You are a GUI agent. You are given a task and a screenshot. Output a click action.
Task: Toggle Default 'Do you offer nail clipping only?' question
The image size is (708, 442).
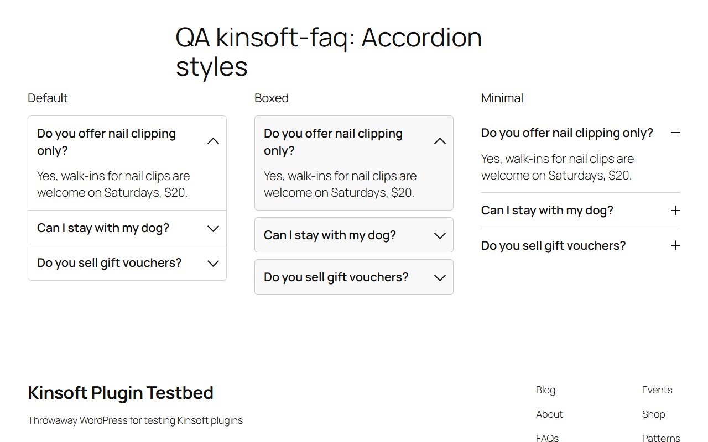(x=127, y=142)
